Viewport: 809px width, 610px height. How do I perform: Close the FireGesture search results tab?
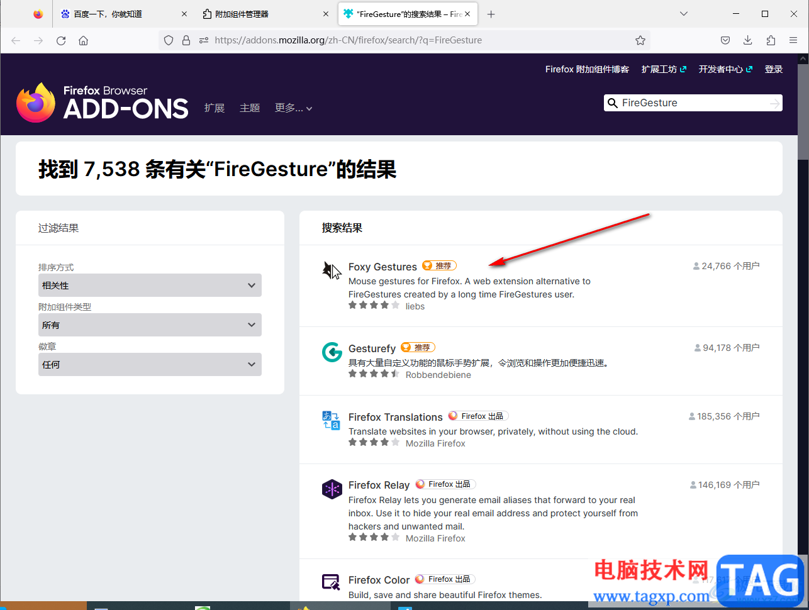(x=467, y=14)
